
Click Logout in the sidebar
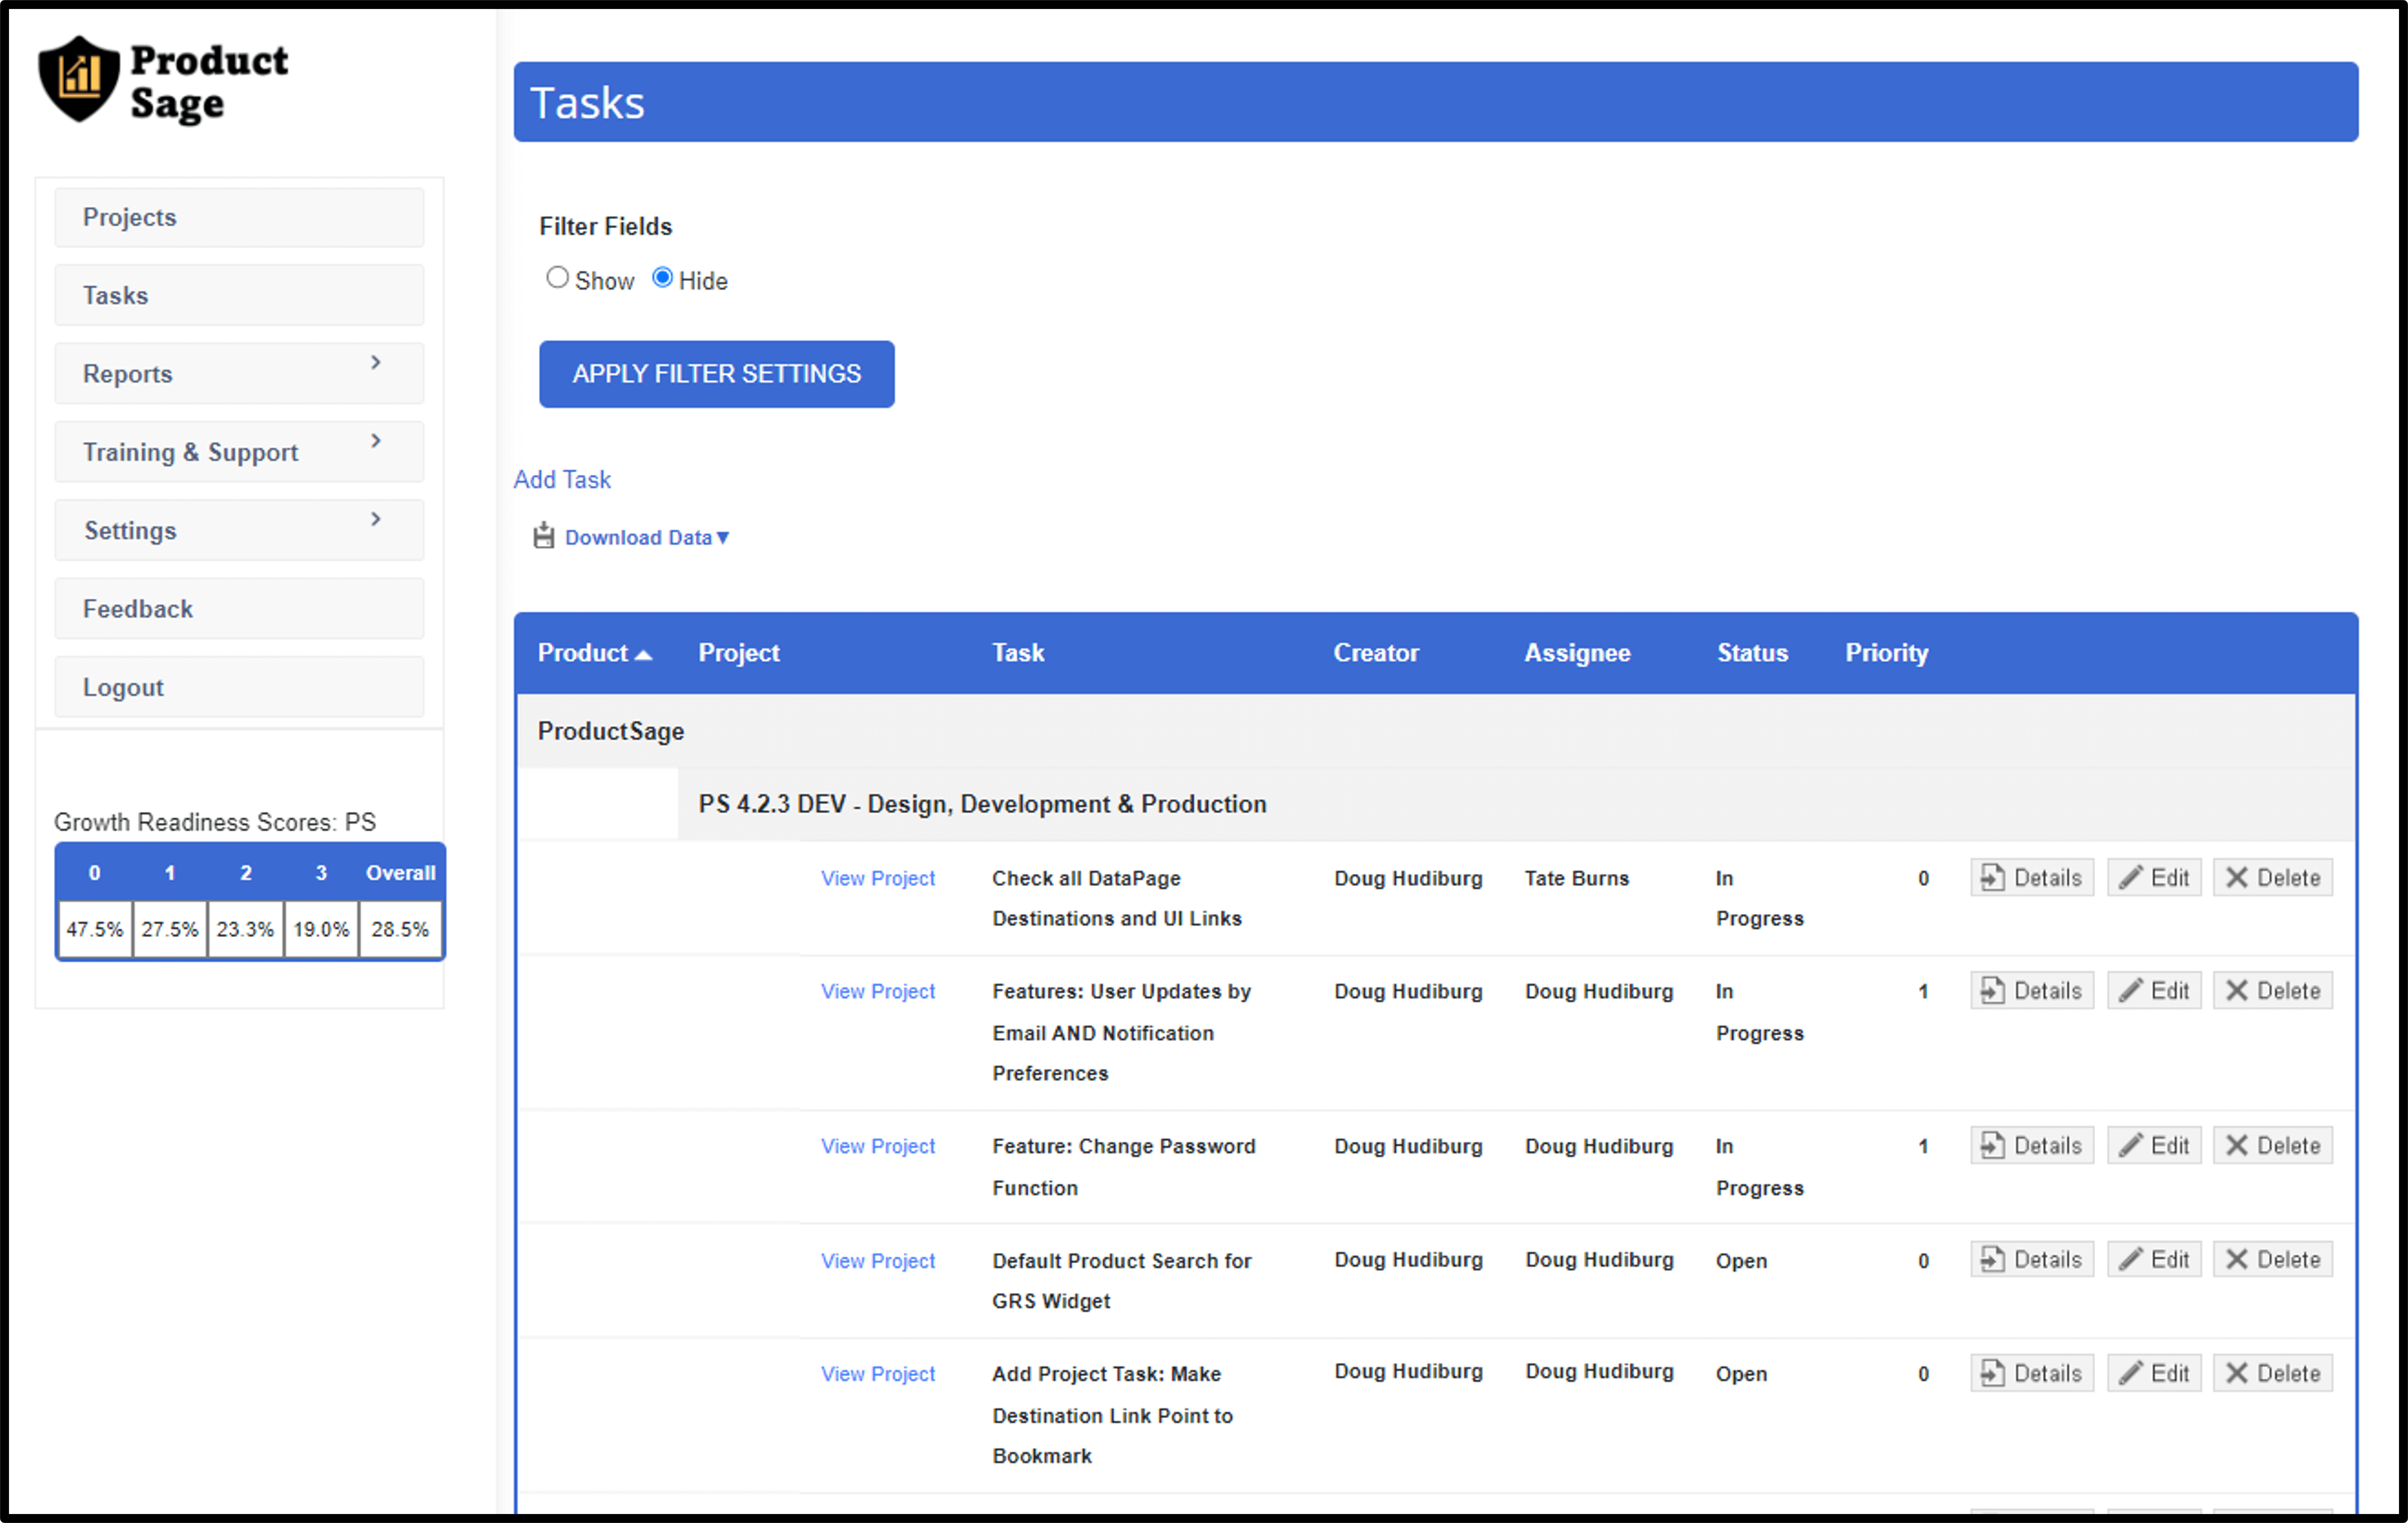239,687
